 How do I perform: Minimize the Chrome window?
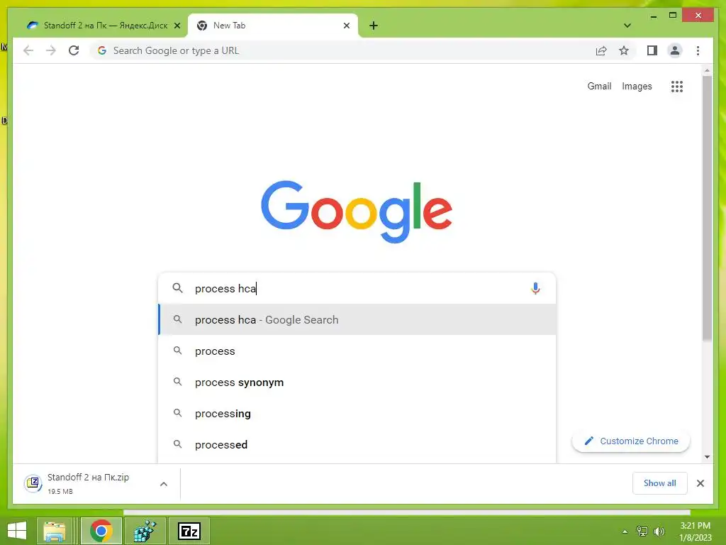653,16
